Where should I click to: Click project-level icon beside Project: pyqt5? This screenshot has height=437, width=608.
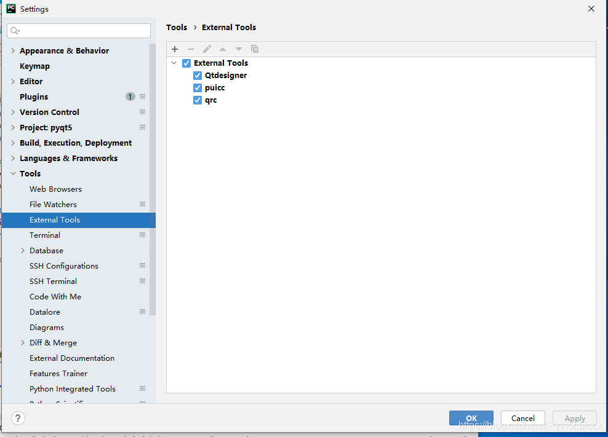pos(142,127)
